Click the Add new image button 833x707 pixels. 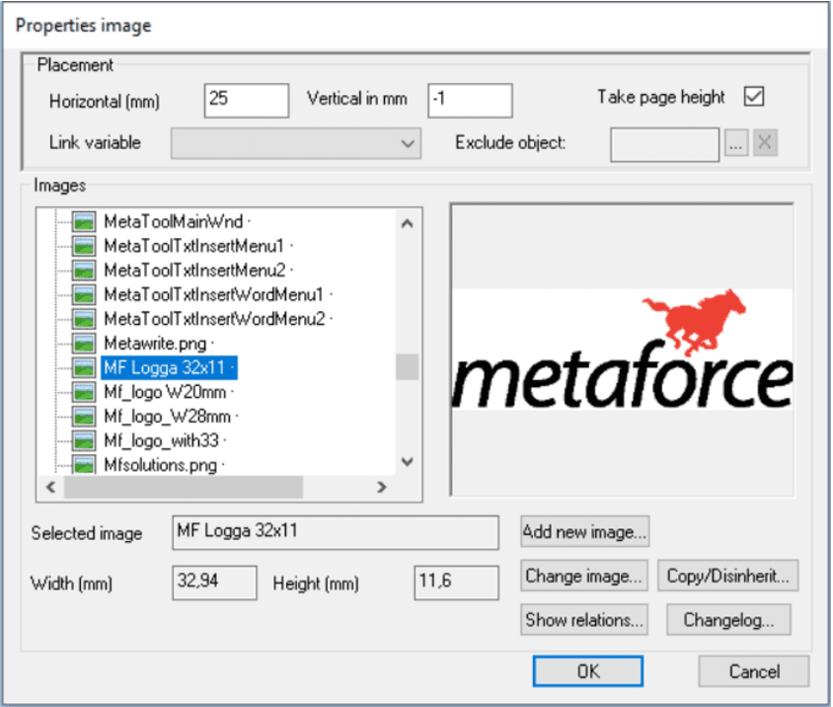pos(585,531)
